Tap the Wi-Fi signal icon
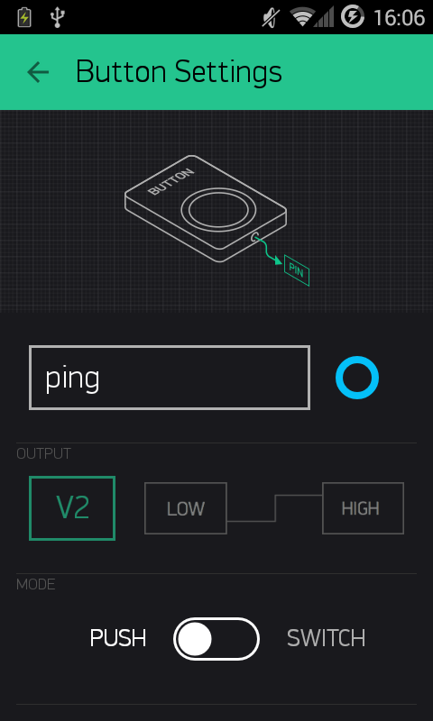 tap(301, 17)
